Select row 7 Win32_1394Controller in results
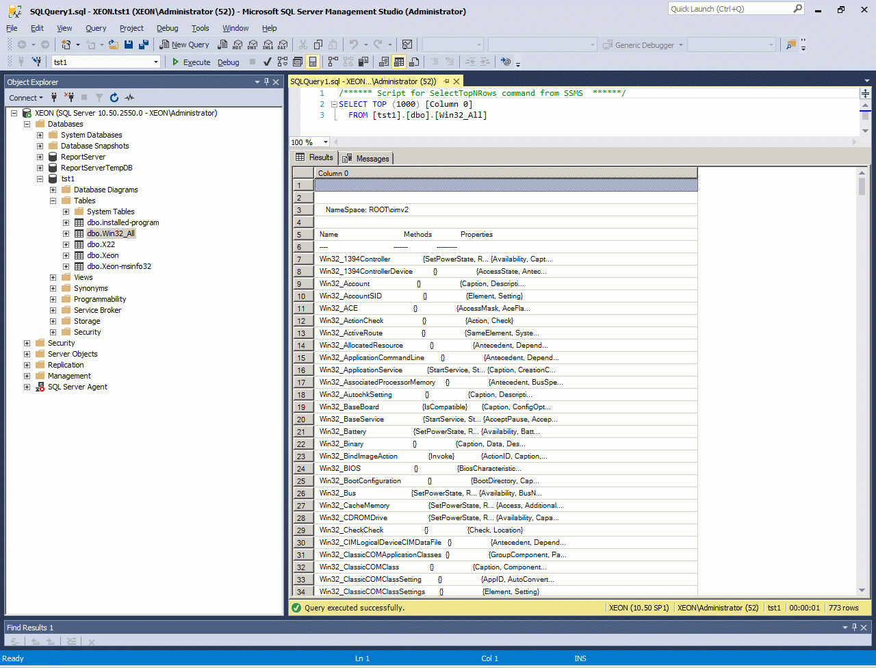Screen dimensions: 876x668 [506, 259]
